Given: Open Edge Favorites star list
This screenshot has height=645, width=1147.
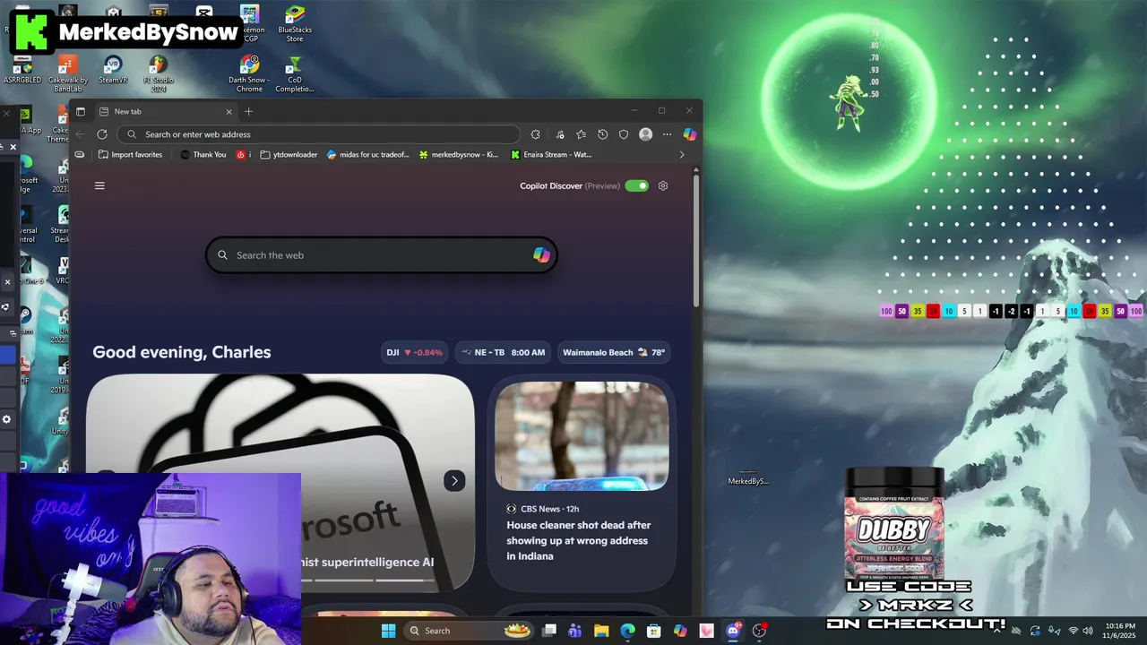Looking at the screenshot, I should point(582,134).
